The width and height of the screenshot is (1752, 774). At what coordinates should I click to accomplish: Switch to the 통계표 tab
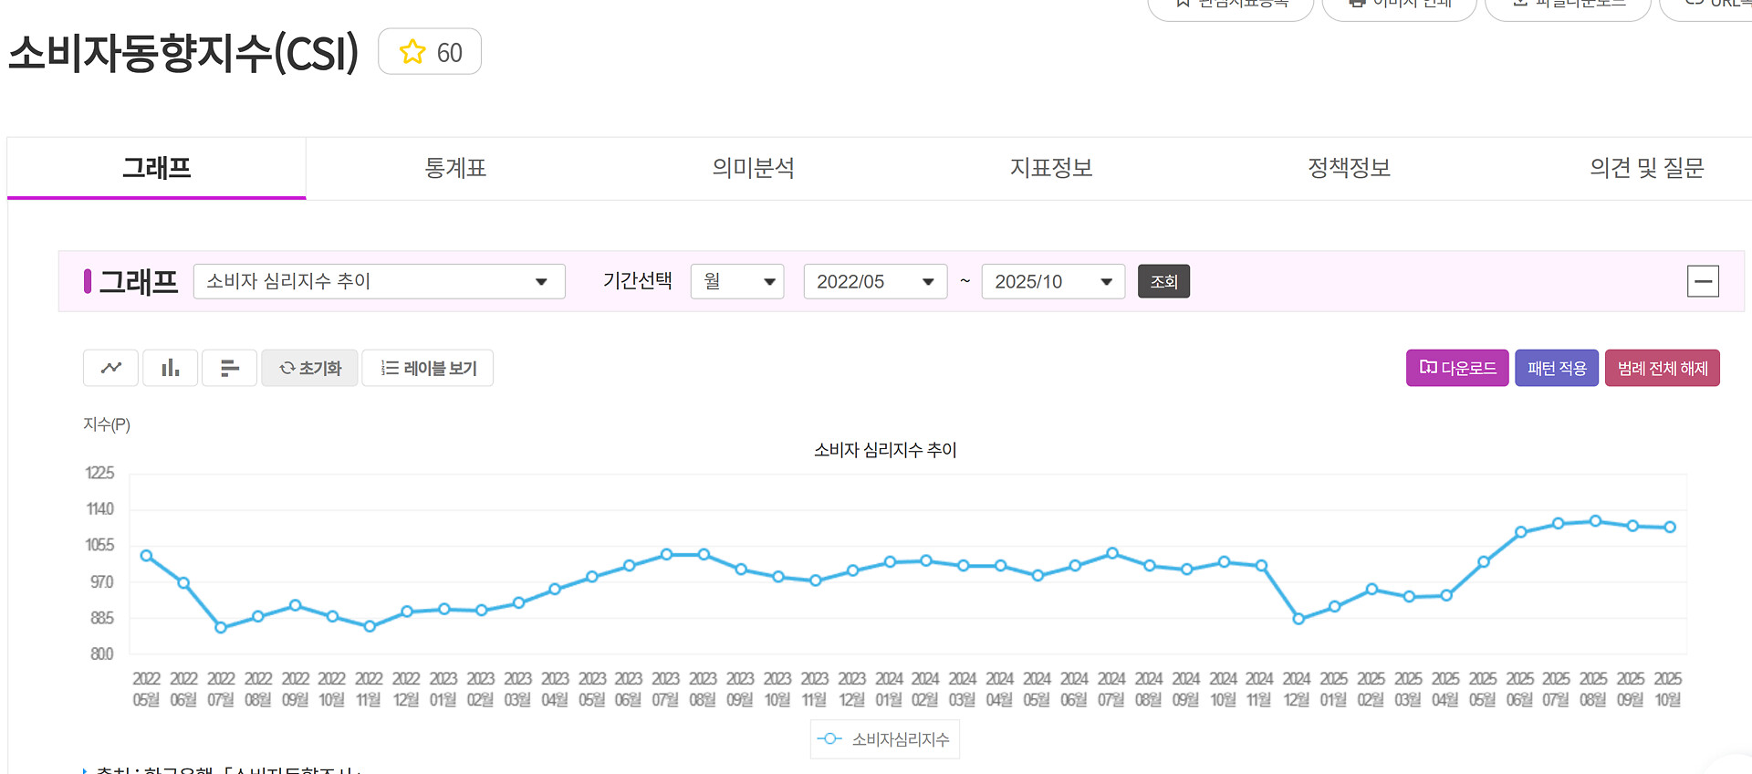[x=455, y=168]
